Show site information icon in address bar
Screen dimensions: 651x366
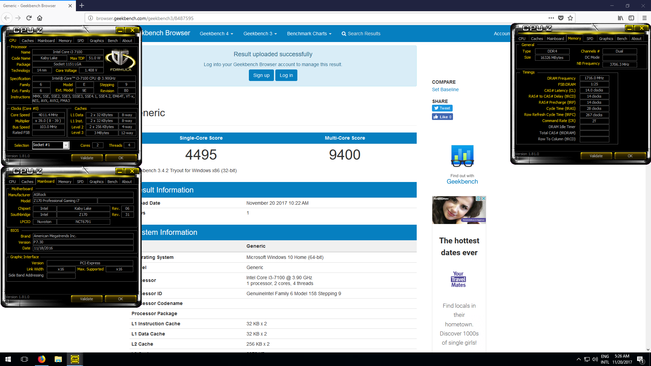point(91,18)
